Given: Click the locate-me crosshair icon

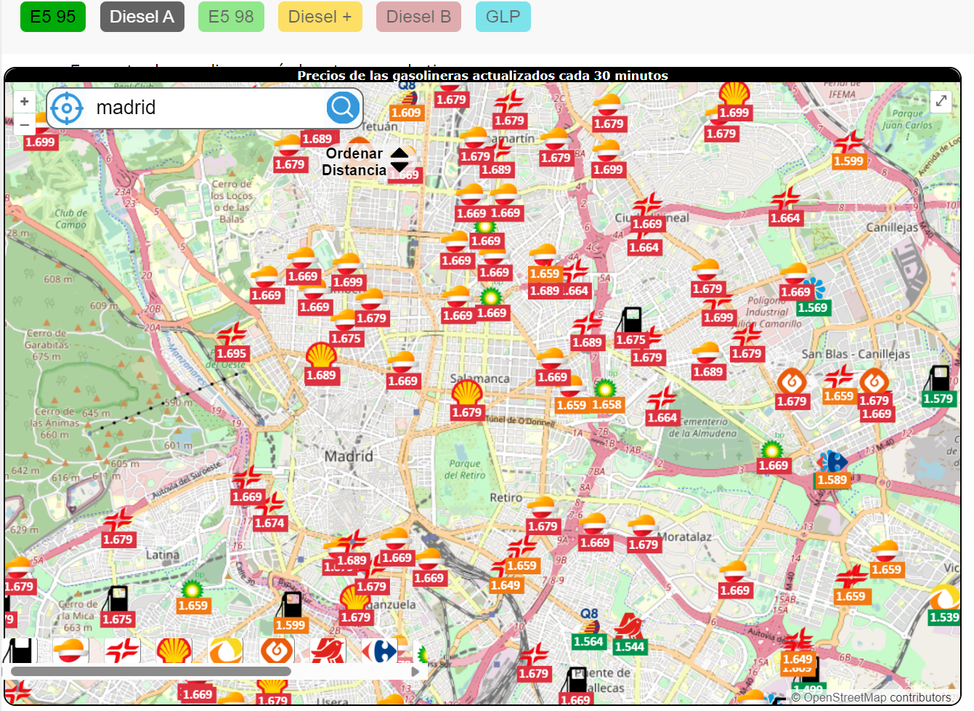Looking at the screenshot, I should click(x=67, y=108).
